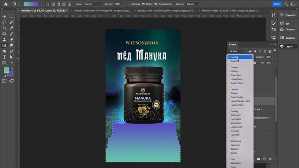Select the Eyedropper tool
299x168 pixels.
point(11,28)
